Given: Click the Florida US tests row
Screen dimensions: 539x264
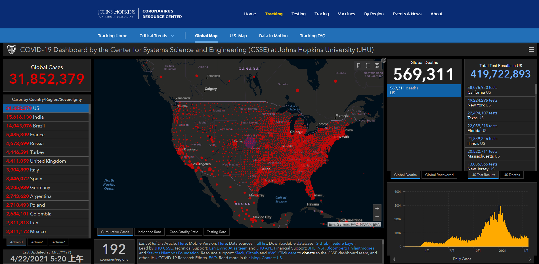Looking at the screenshot, I should (x=500, y=128).
